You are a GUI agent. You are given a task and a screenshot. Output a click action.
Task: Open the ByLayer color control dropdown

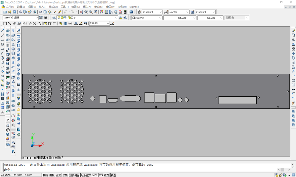160,18
